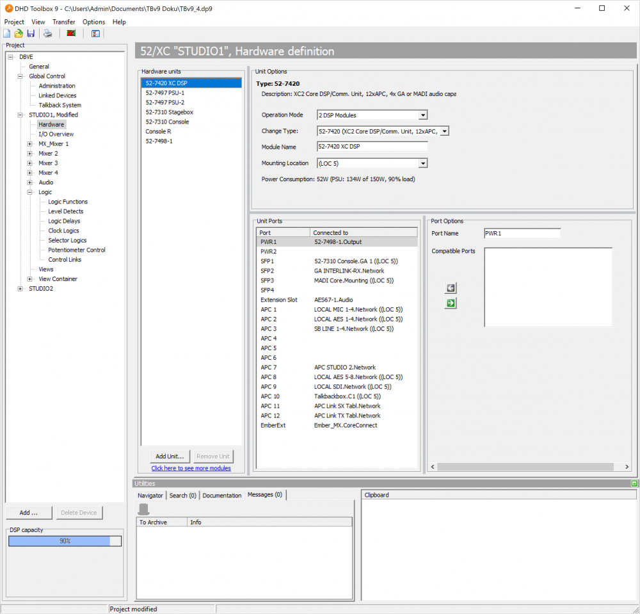Click the red-green circuit board toolbar icon
Screen dimensions: 640x614
[71, 33]
